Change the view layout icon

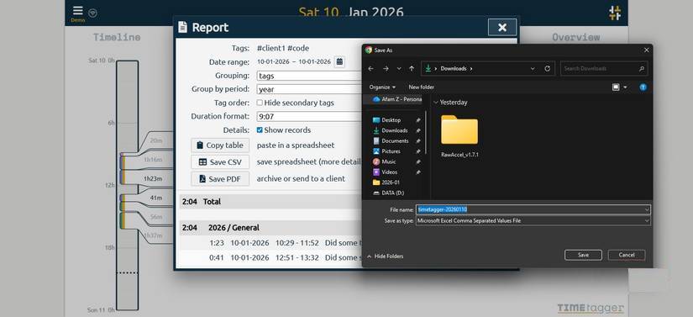[616, 87]
